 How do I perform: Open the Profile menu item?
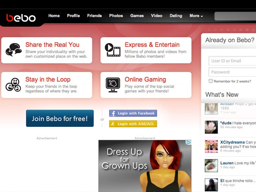[73, 16]
